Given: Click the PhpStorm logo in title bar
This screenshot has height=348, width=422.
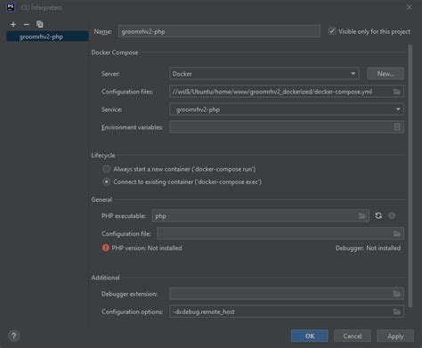Looking at the screenshot, I should 11,7.
